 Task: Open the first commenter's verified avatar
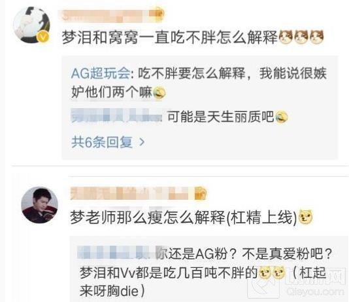tap(31, 25)
